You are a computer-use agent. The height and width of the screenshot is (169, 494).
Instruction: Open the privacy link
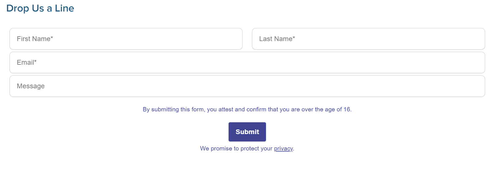pos(283,149)
